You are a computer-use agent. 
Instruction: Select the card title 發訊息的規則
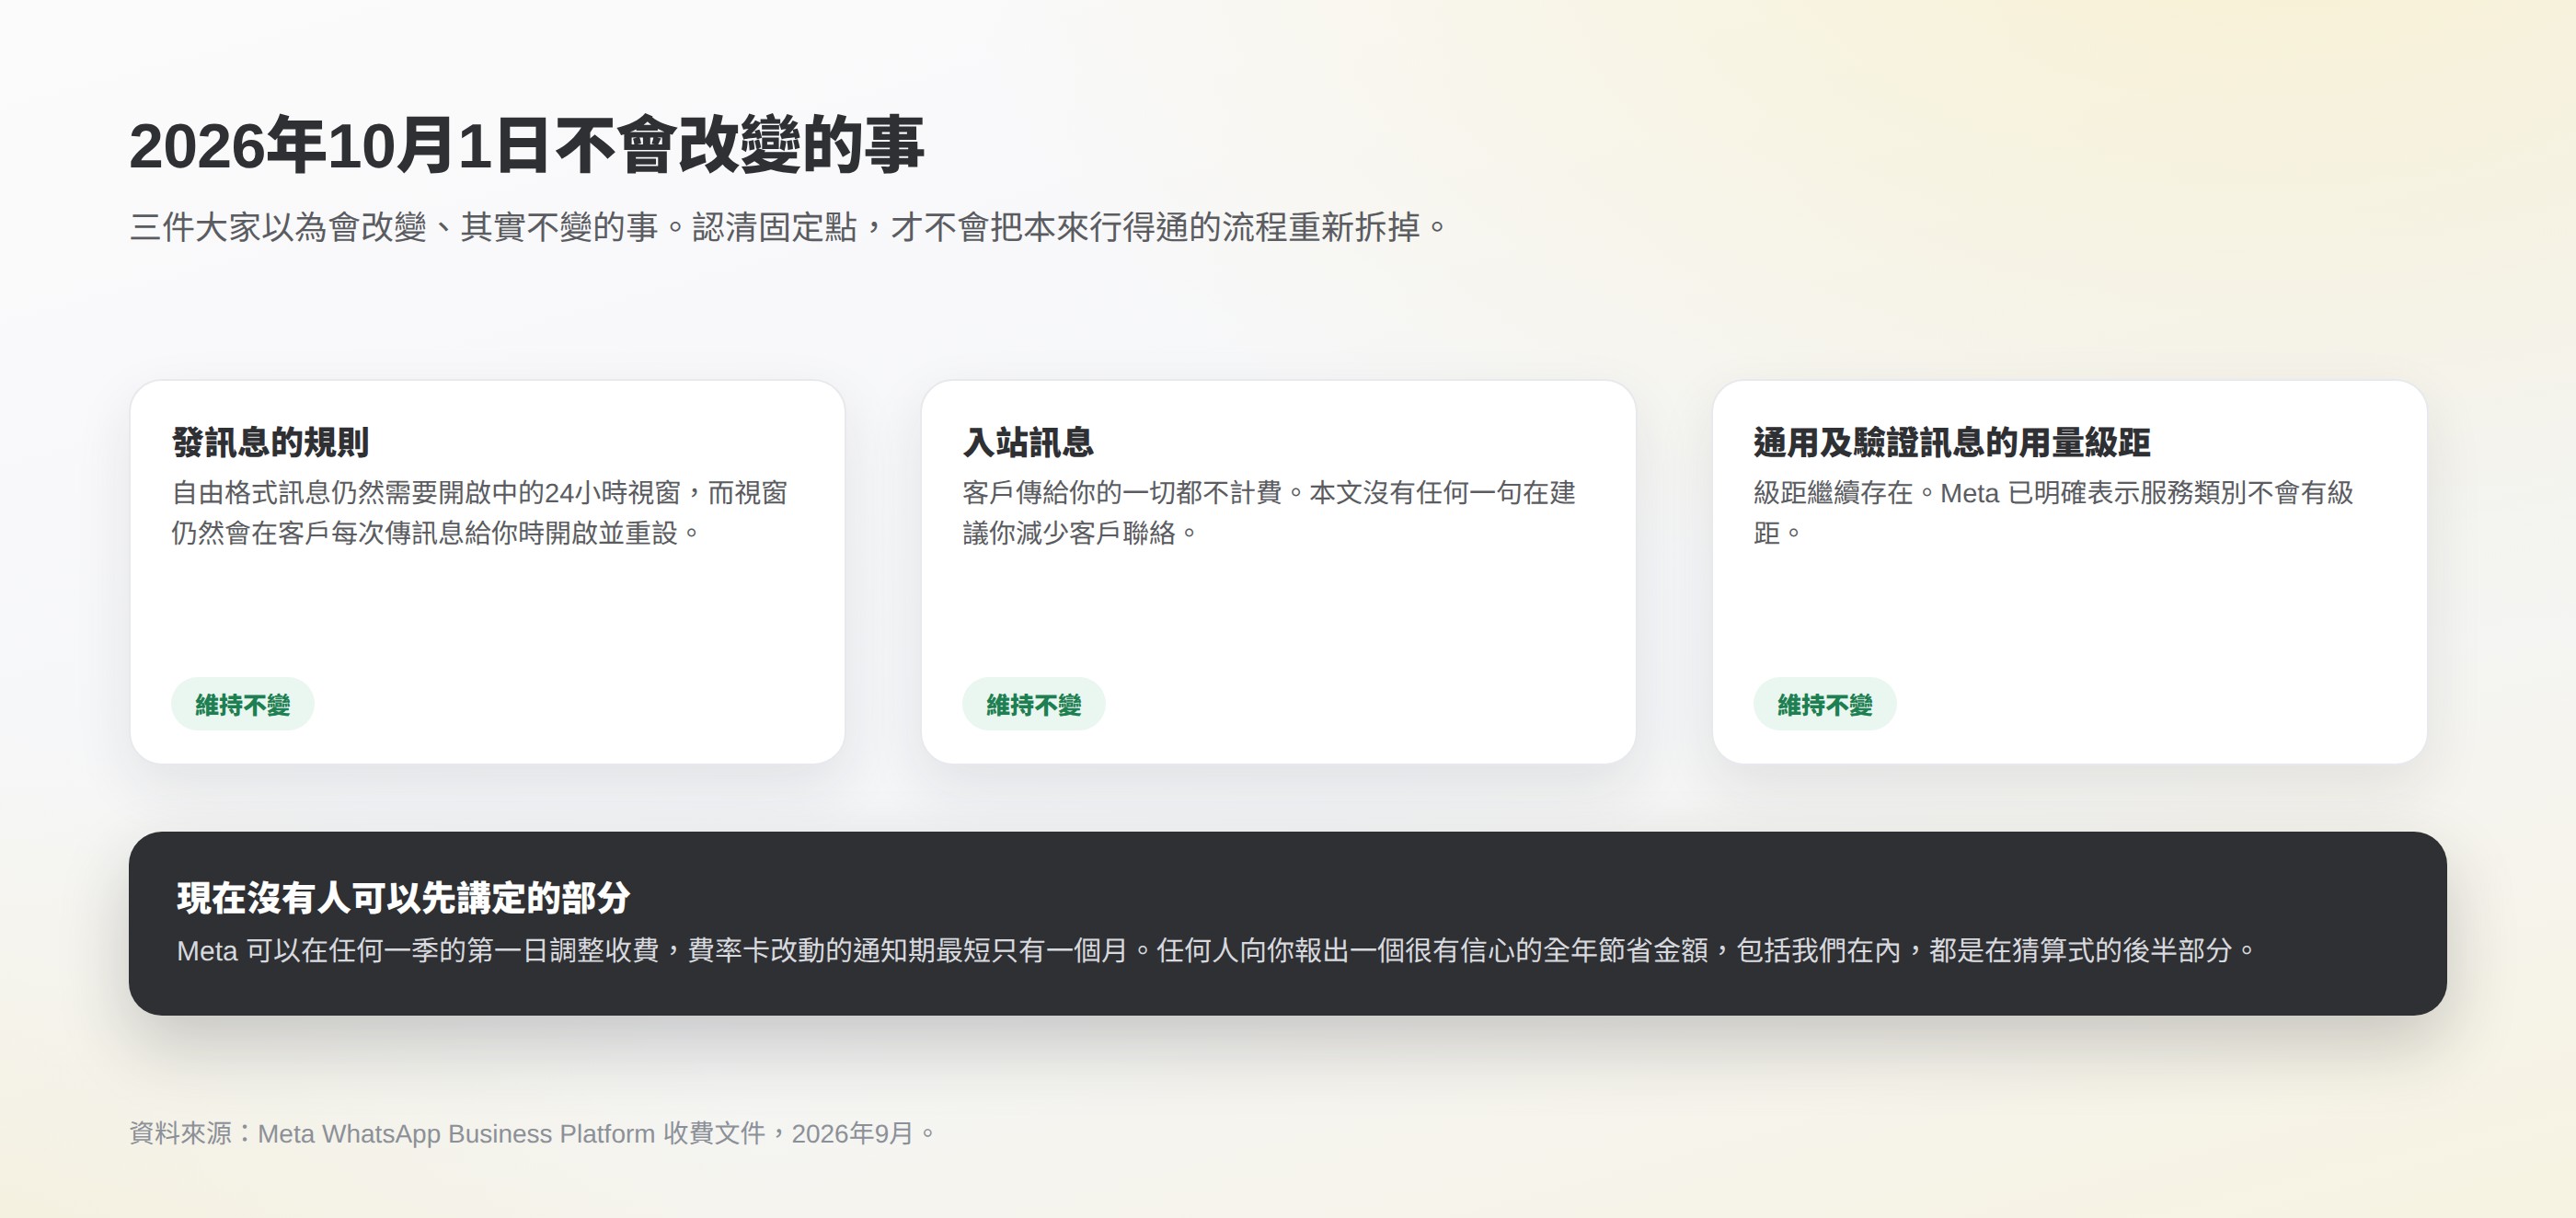pyautogui.click(x=270, y=442)
